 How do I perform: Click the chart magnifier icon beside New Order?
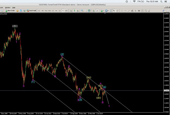tap(2, 11)
